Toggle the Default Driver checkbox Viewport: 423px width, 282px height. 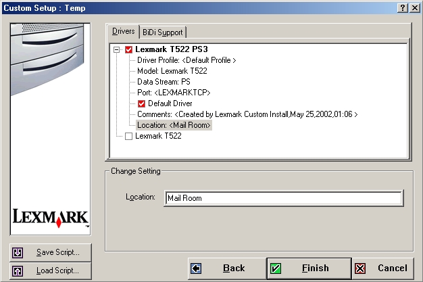(x=141, y=103)
